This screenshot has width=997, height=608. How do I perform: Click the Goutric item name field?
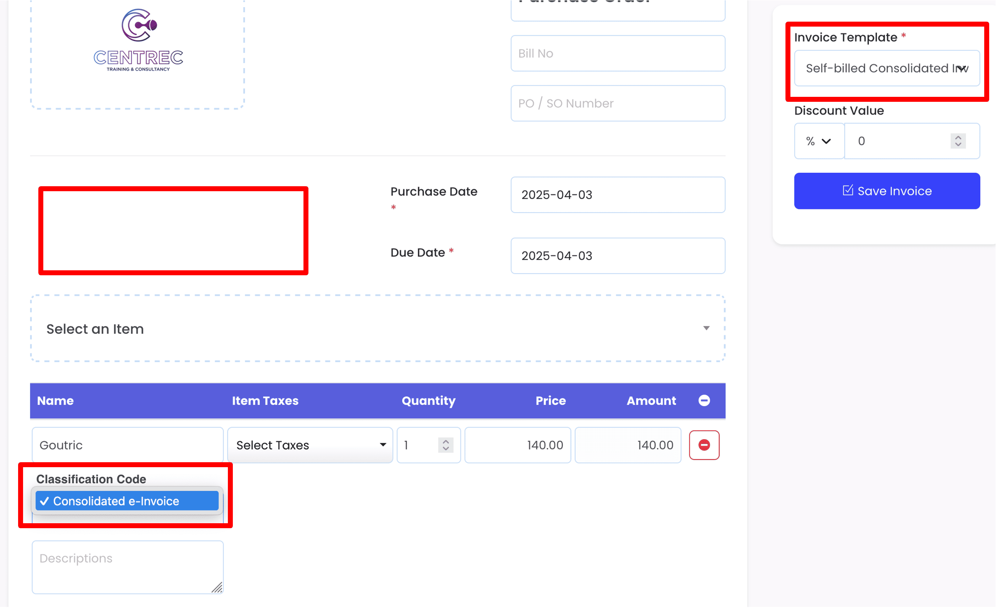point(127,445)
